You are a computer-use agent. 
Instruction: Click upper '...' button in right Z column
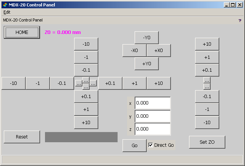[x=207, y=80]
